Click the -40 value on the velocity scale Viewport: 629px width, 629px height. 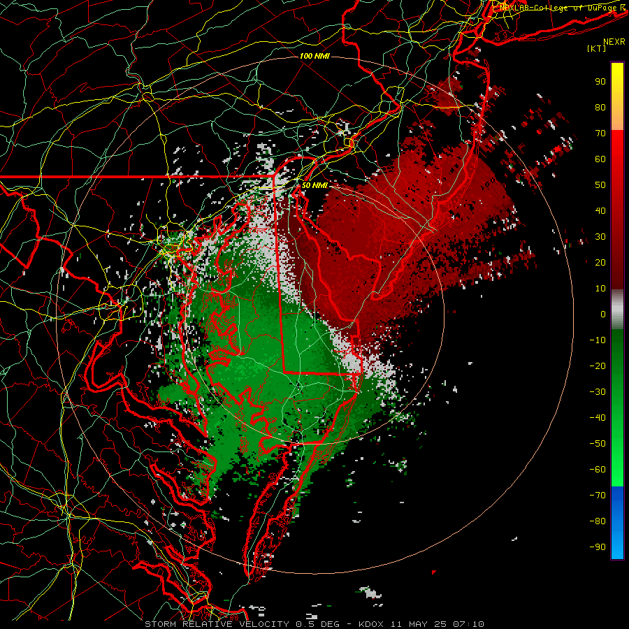(x=598, y=418)
